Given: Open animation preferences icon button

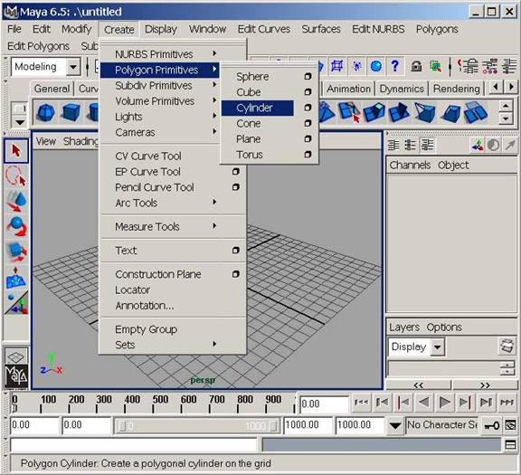Looking at the screenshot, I should tap(511, 425).
